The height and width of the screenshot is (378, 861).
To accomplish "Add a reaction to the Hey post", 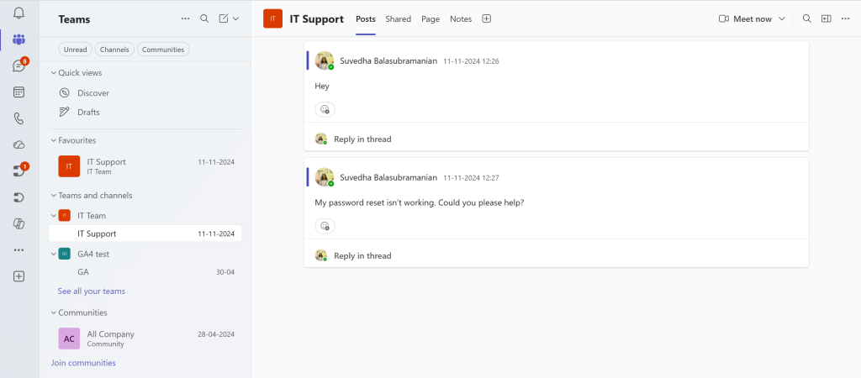I will point(325,109).
